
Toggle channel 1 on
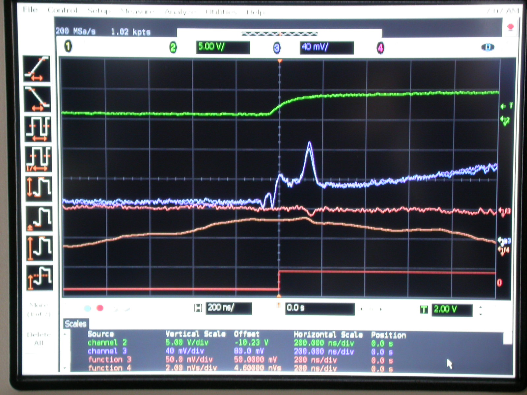pyautogui.click(x=68, y=46)
